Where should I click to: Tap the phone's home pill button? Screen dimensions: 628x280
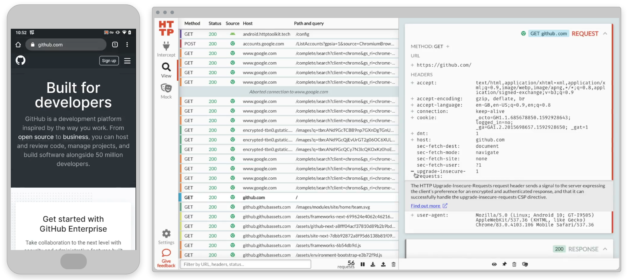(74, 262)
